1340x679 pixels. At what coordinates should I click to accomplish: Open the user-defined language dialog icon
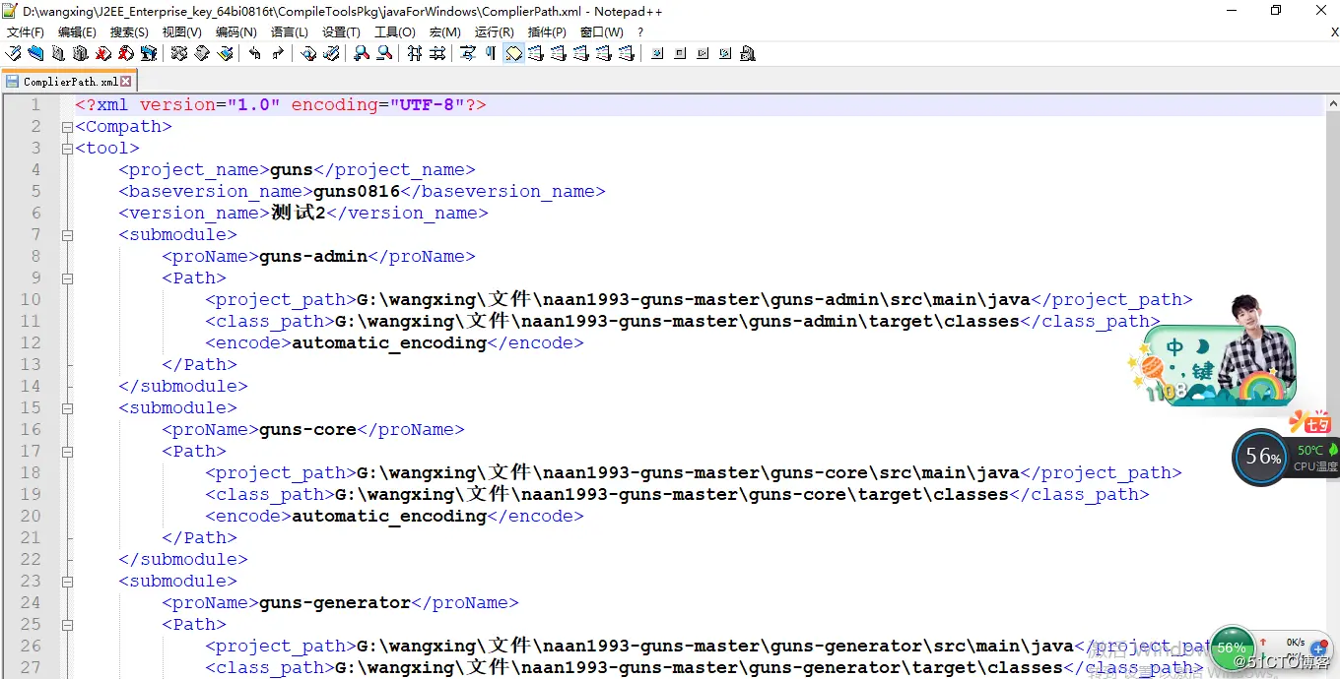[x=535, y=53]
